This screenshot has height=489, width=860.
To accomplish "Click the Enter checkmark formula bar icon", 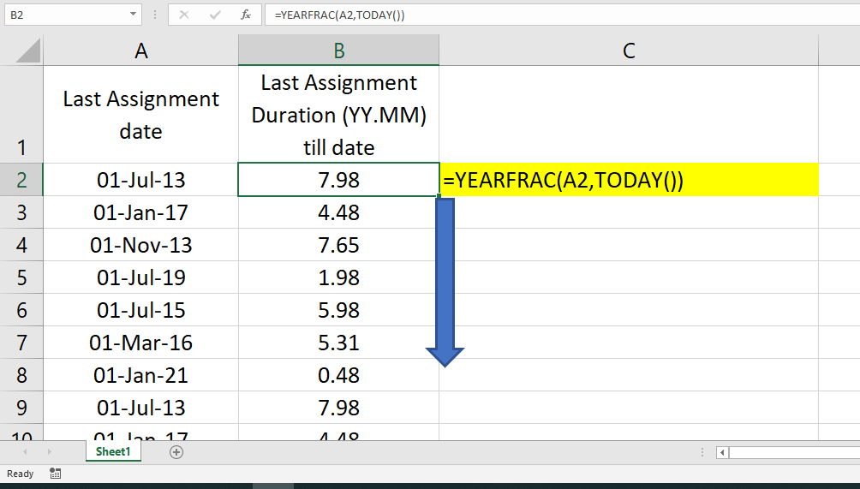I will (215, 15).
